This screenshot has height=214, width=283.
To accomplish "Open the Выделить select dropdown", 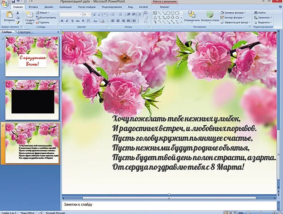I will (263, 22).
